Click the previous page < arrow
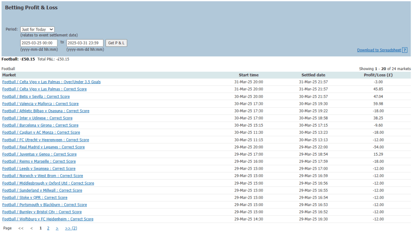The height and width of the screenshot is (231, 413). 32,228
